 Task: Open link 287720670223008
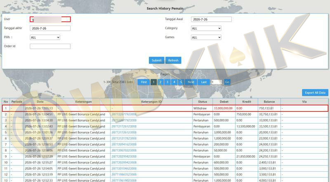(x=124, y=150)
